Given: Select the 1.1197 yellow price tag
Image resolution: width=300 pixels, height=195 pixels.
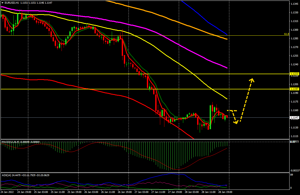Looking at the screenshot, I should pyautogui.click(x=295, y=89).
